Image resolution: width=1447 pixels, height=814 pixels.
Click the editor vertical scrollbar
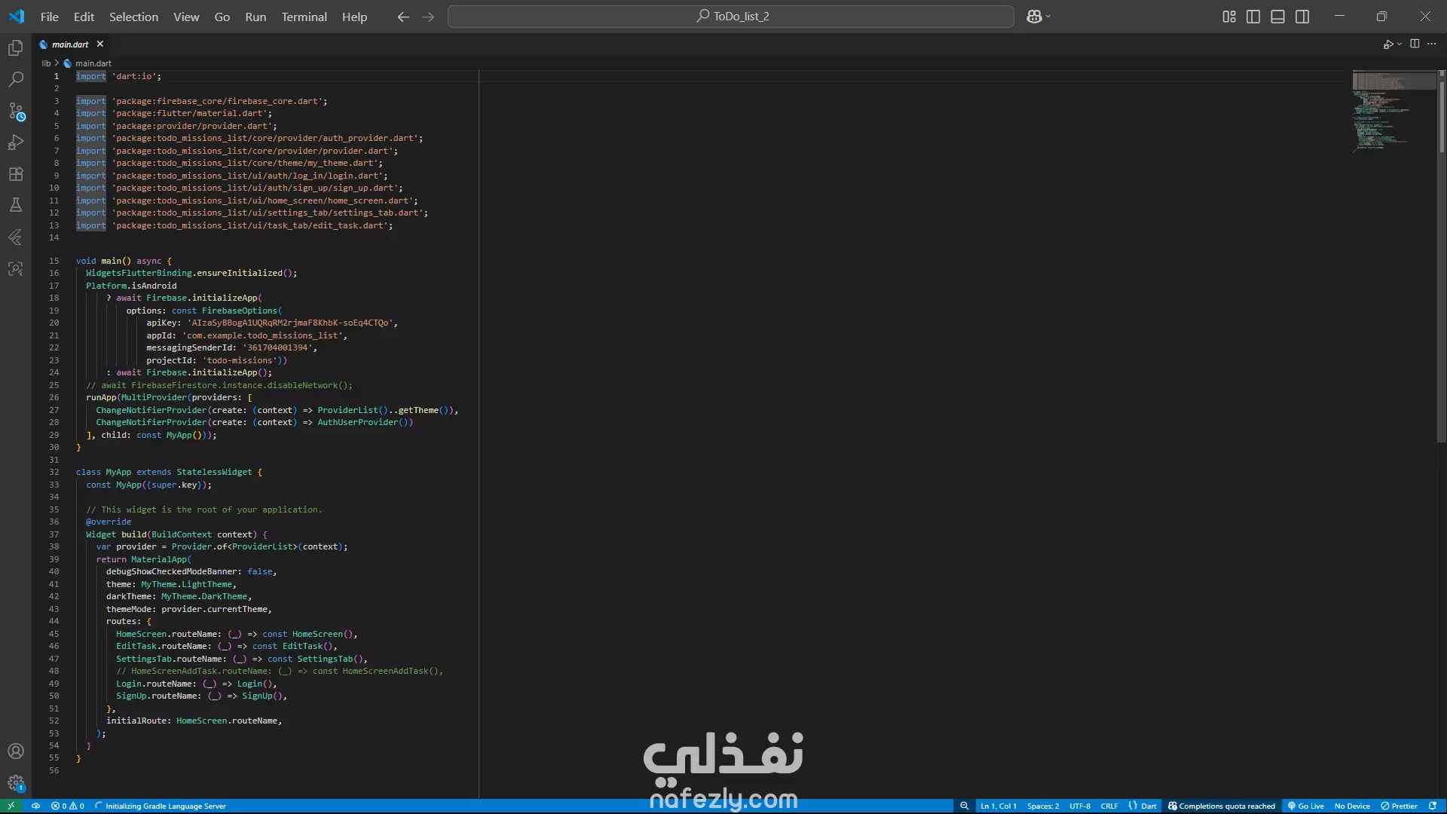(x=1442, y=256)
